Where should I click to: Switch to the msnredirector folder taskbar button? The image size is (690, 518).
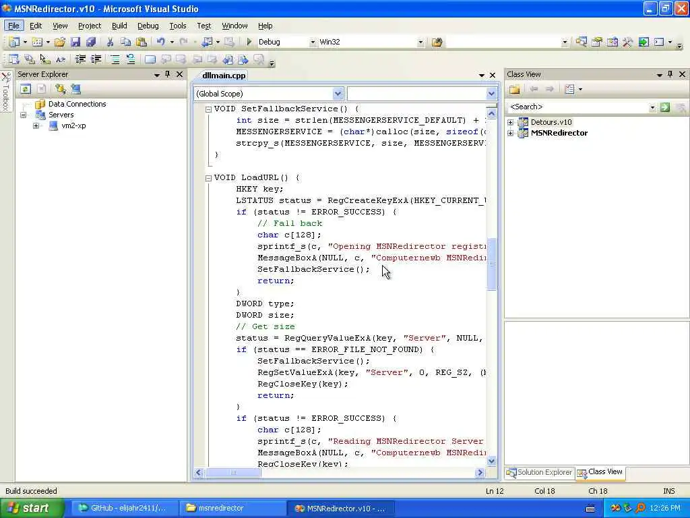[232, 509]
